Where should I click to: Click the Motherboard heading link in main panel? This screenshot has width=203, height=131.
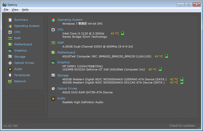pyautogui.click(x=66, y=53)
